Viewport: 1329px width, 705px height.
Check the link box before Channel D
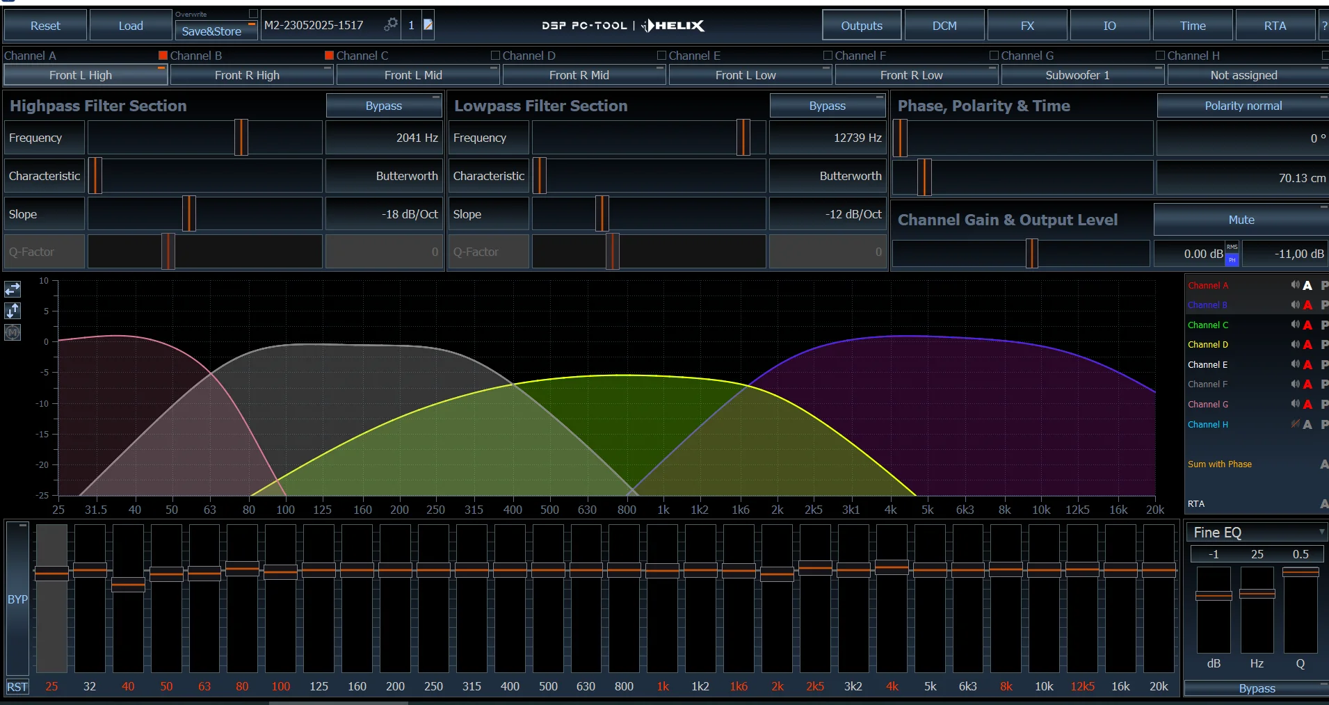(495, 56)
